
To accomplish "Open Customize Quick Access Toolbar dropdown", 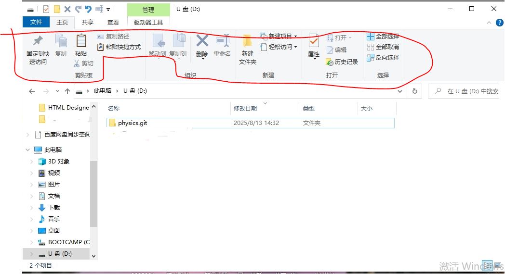I will 108,10.
